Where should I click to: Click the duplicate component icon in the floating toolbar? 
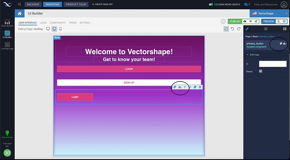click(195, 87)
